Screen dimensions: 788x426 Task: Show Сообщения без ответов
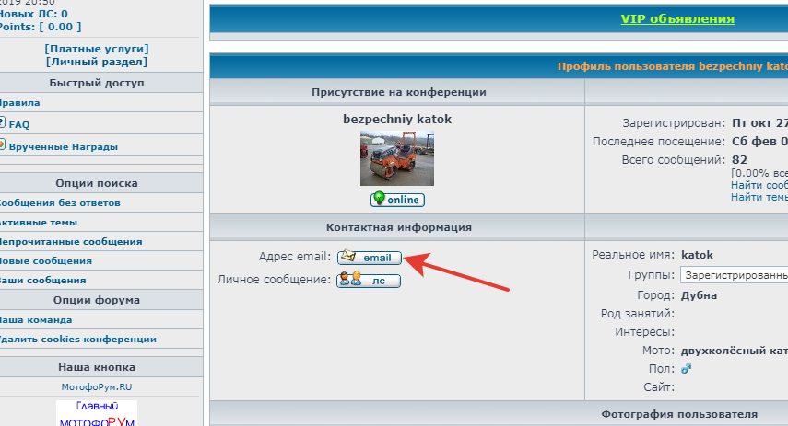(59, 202)
